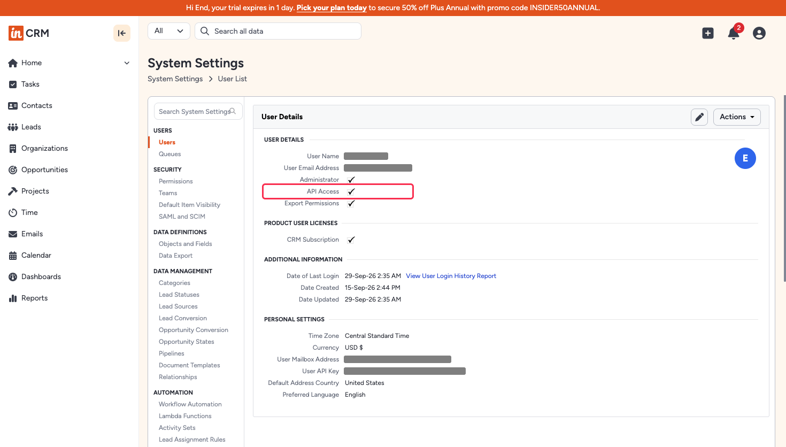Viewport: 786px width, 447px height.
Task: Open Pipelines settings
Action: 172,353
